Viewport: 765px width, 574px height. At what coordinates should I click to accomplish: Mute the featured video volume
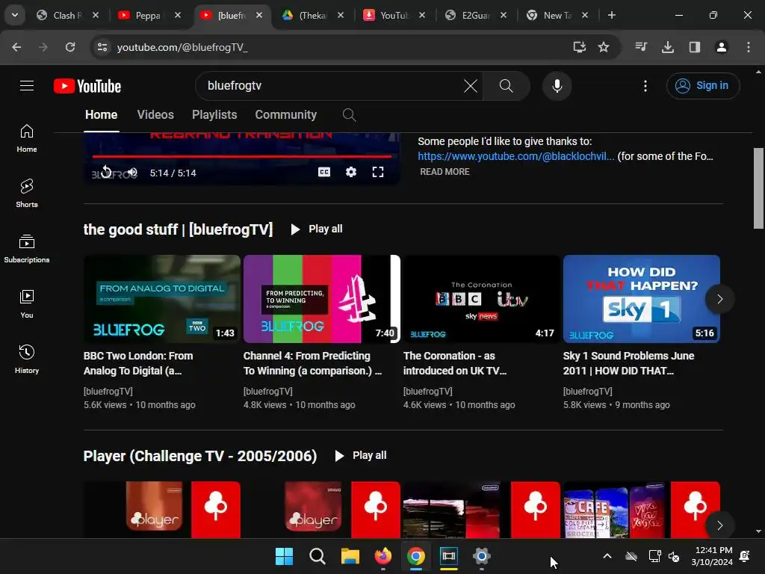pyautogui.click(x=132, y=173)
